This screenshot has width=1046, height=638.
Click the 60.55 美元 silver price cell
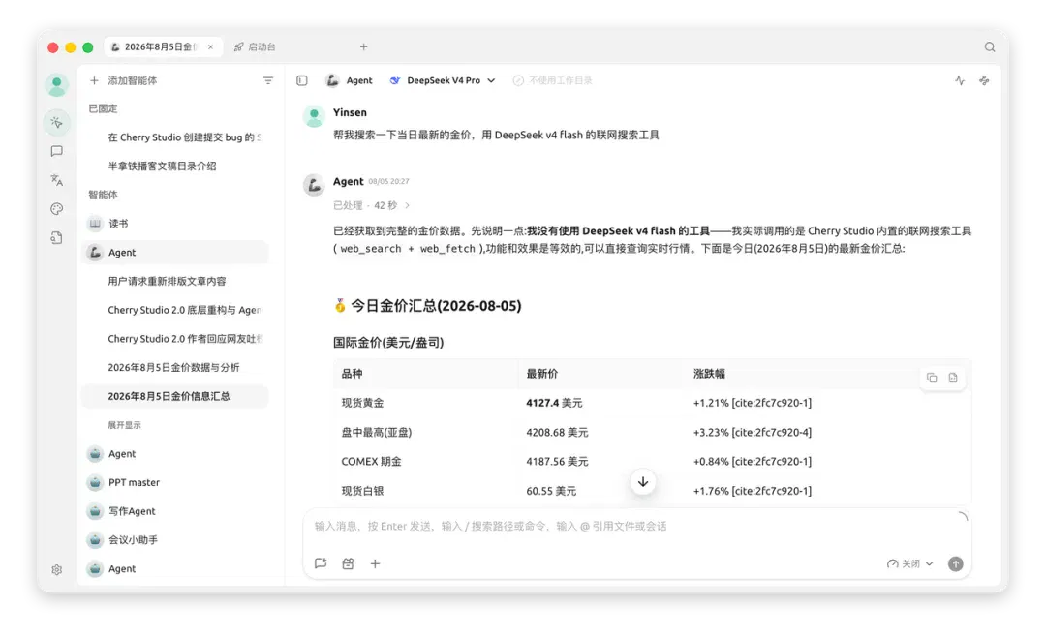click(x=551, y=491)
